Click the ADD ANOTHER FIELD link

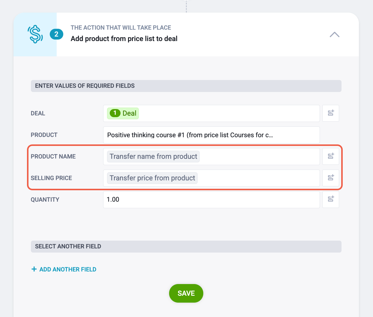68,269
